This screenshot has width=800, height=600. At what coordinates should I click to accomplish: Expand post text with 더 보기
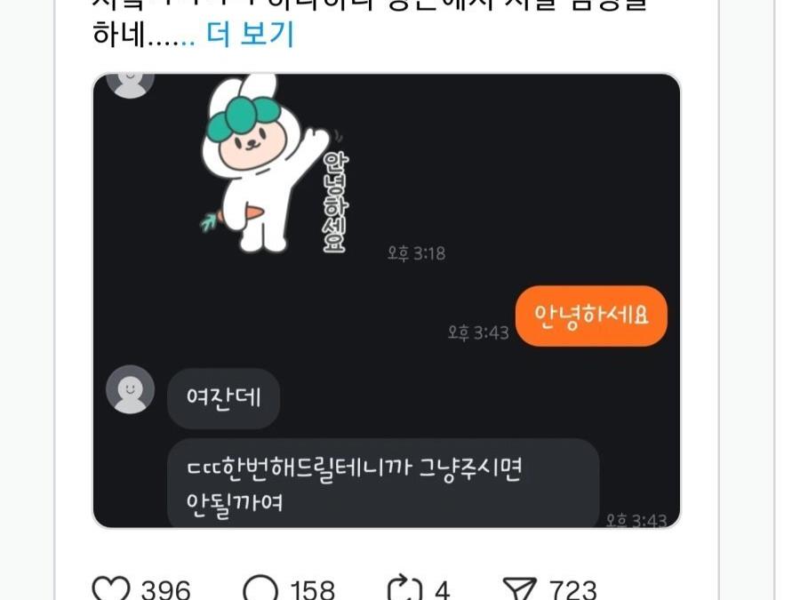click(250, 34)
